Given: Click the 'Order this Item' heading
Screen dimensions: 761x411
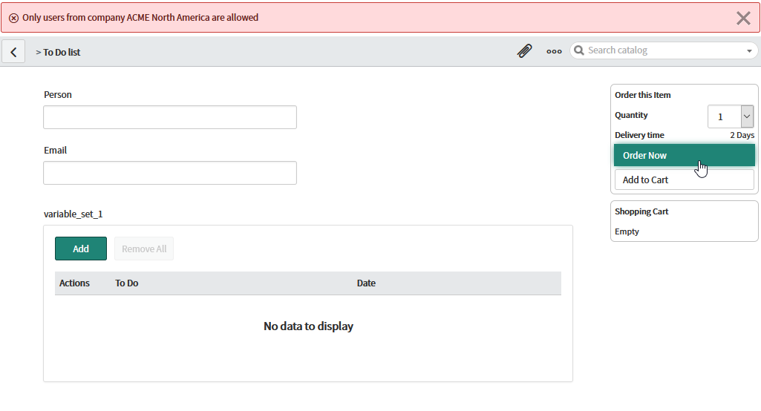Looking at the screenshot, I should (x=642, y=95).
